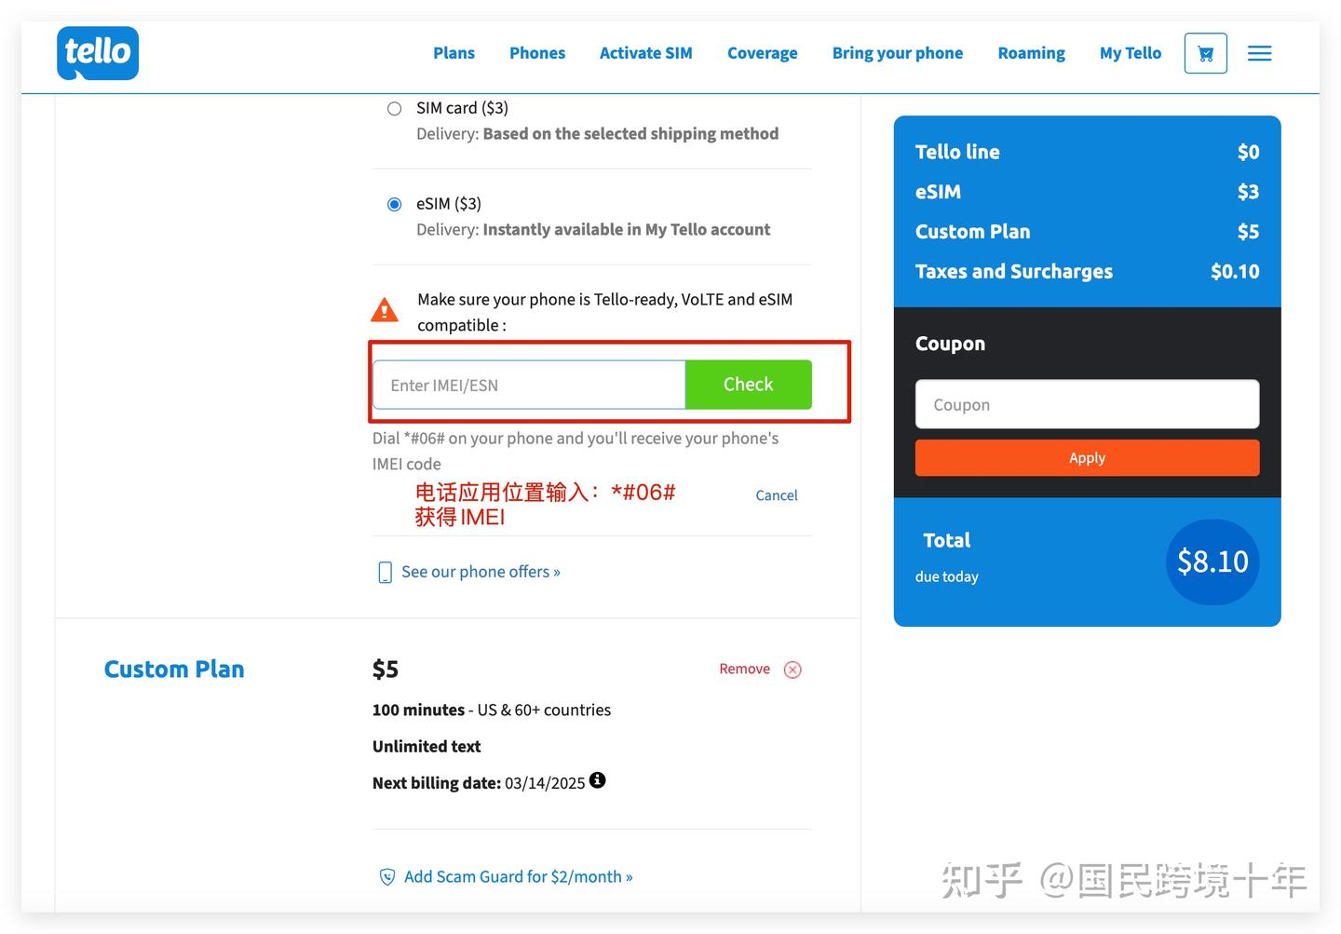Click the Coupon input field
This screenshot has width=1341, height=934.
tap(1087, 404)
